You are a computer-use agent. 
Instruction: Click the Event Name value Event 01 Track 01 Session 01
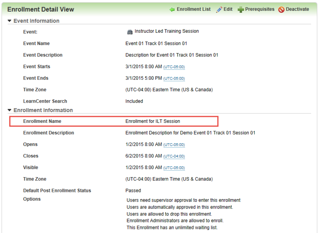coord(156,43)
